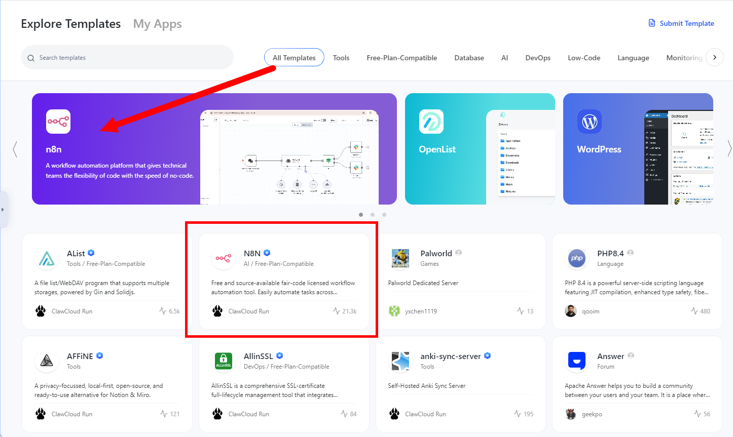Click the Submit Template document icon
Viewport: 733px width, 437px height.
(x=652, y=23)
